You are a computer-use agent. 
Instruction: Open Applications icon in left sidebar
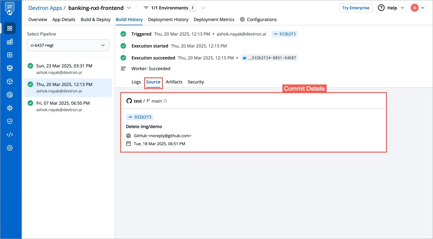pos(10,28)
